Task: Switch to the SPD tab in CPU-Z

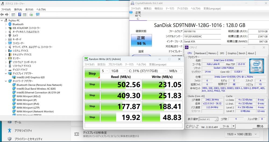Action: click(x=222, y=53)
